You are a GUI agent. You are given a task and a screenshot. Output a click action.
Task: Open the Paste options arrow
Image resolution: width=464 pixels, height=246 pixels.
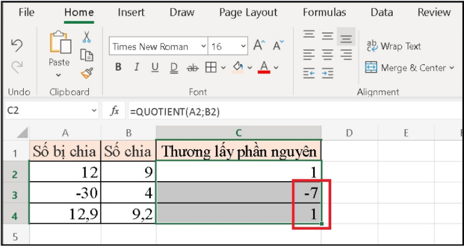(59, 75)
